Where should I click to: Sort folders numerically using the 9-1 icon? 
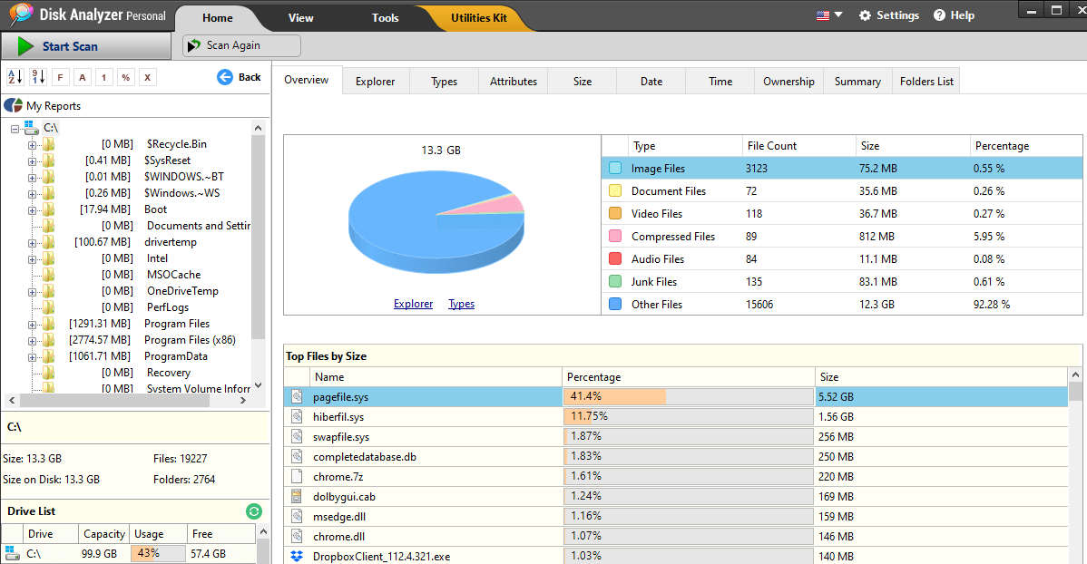[38, 77]
